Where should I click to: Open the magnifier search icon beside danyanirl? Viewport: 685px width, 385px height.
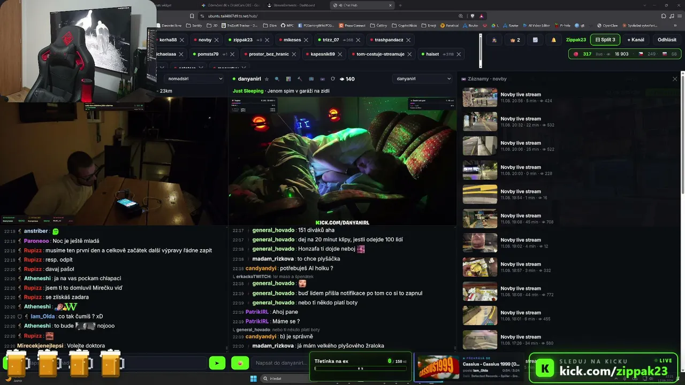click(x=277, y=79)
